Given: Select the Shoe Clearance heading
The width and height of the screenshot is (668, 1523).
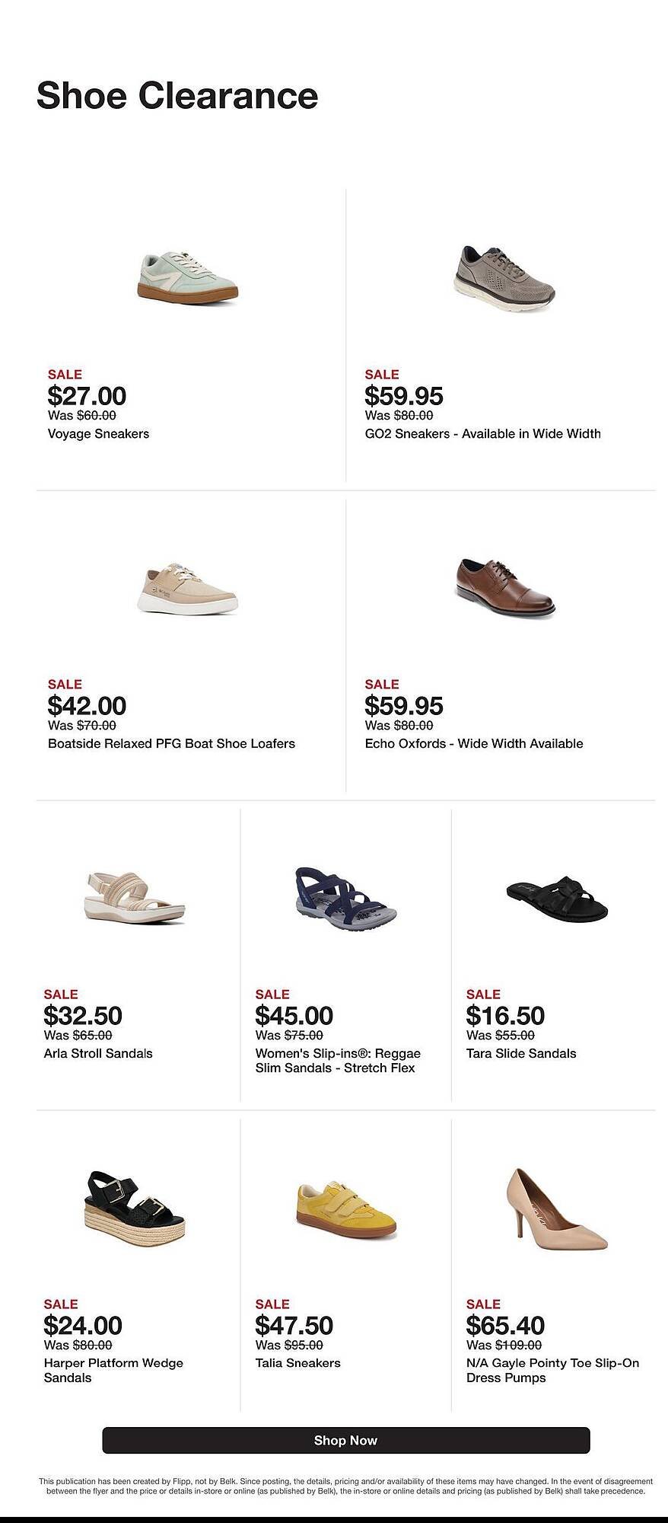Looking at the screenshot, I should (177, 95).
